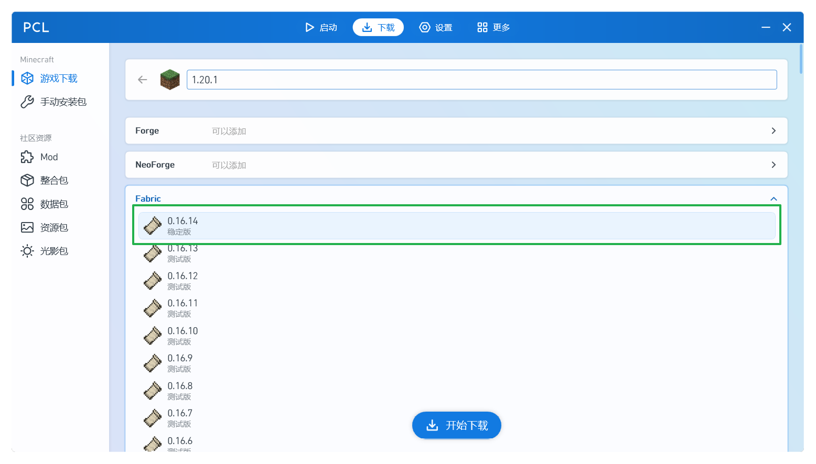This screenshot has height=464, width=816.
Task: Click the grass block version icon
Action: [x=170, y=80]
